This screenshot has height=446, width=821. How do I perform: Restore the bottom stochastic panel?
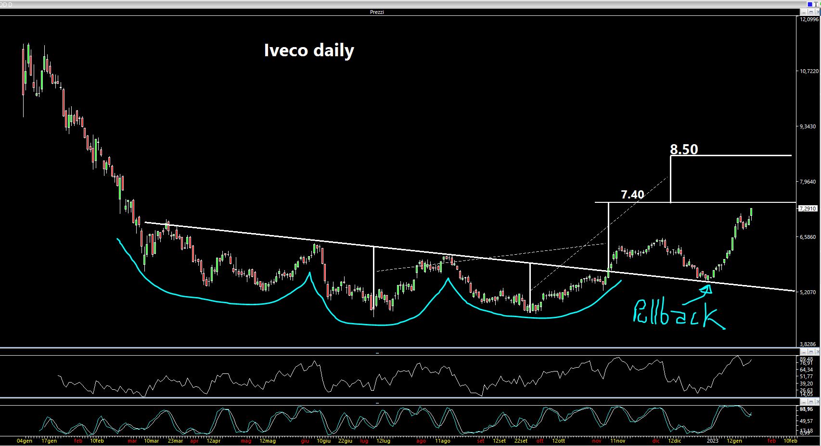pyautogui.click(x=811, y=402)
